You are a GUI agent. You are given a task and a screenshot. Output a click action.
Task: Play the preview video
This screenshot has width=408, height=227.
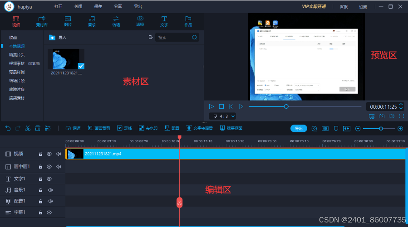pyautogui.click(x=211, y=106)
